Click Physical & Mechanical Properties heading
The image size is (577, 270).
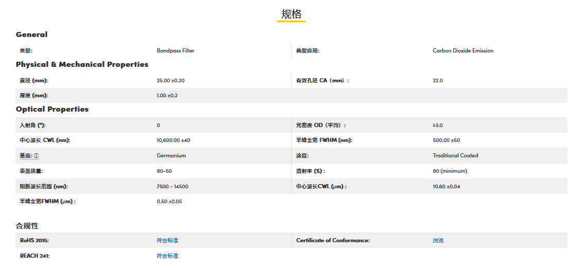[82, 64]
